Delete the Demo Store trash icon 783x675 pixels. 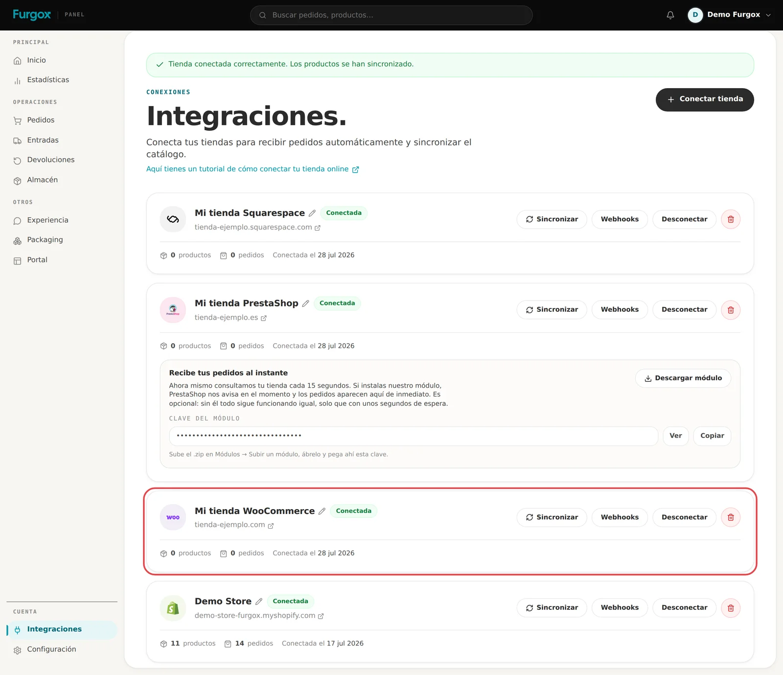[x=731, y=608]
